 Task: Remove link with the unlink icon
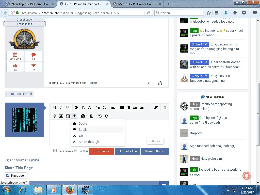[x=105, y=107]
